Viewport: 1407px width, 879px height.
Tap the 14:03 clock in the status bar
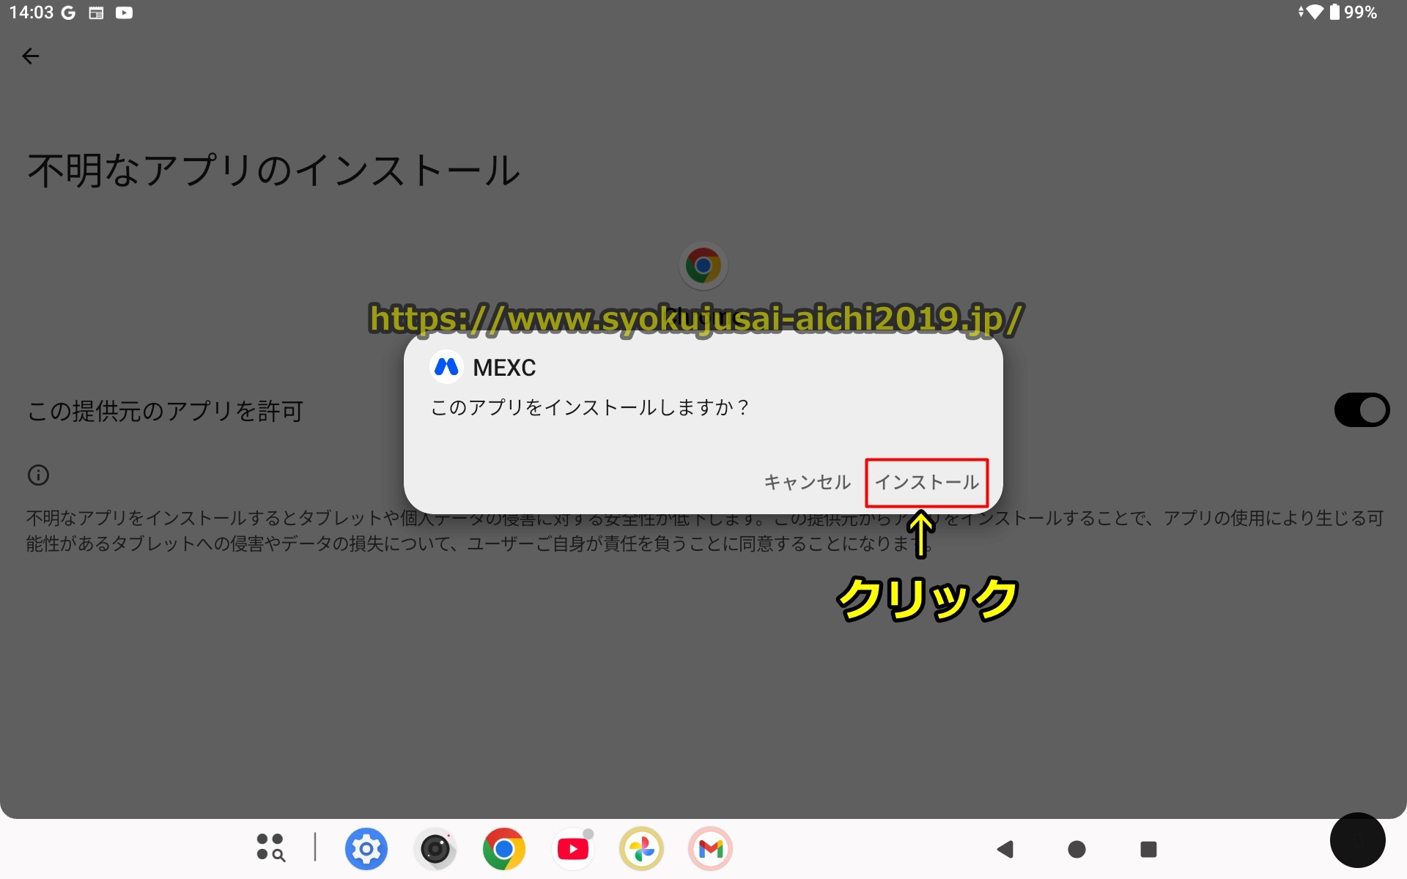[x=32, y=12]
